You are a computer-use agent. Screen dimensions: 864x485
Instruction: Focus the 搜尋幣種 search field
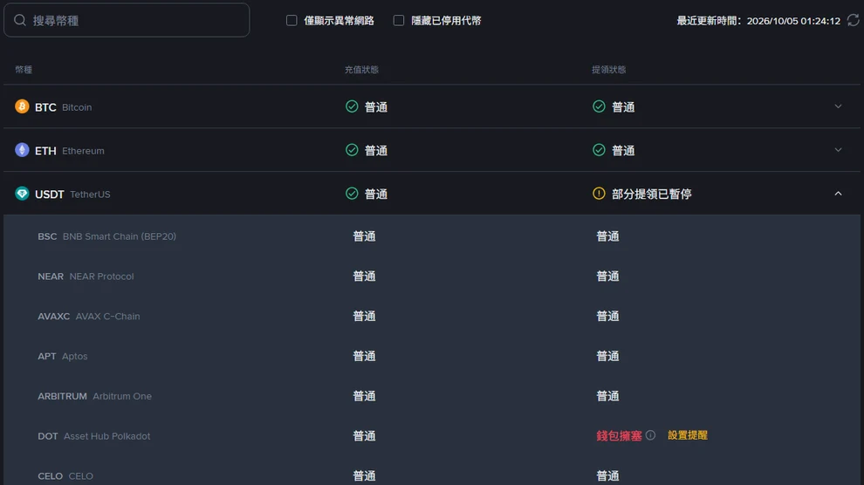[127, 20]
